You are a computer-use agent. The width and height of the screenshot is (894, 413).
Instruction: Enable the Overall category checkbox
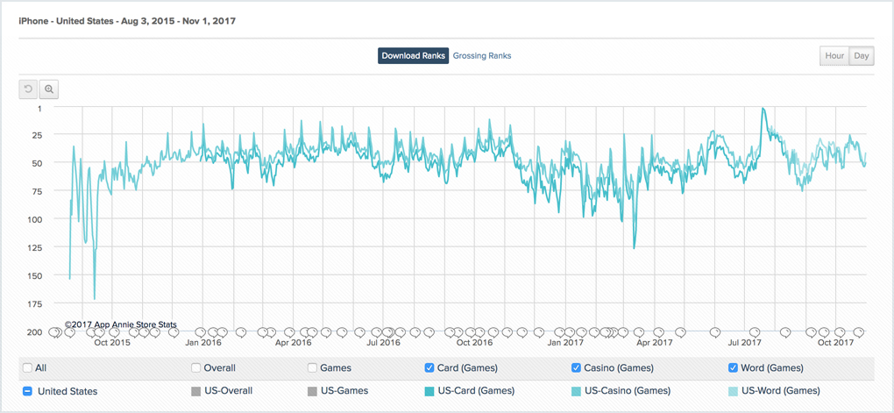[x=196, y=368]
